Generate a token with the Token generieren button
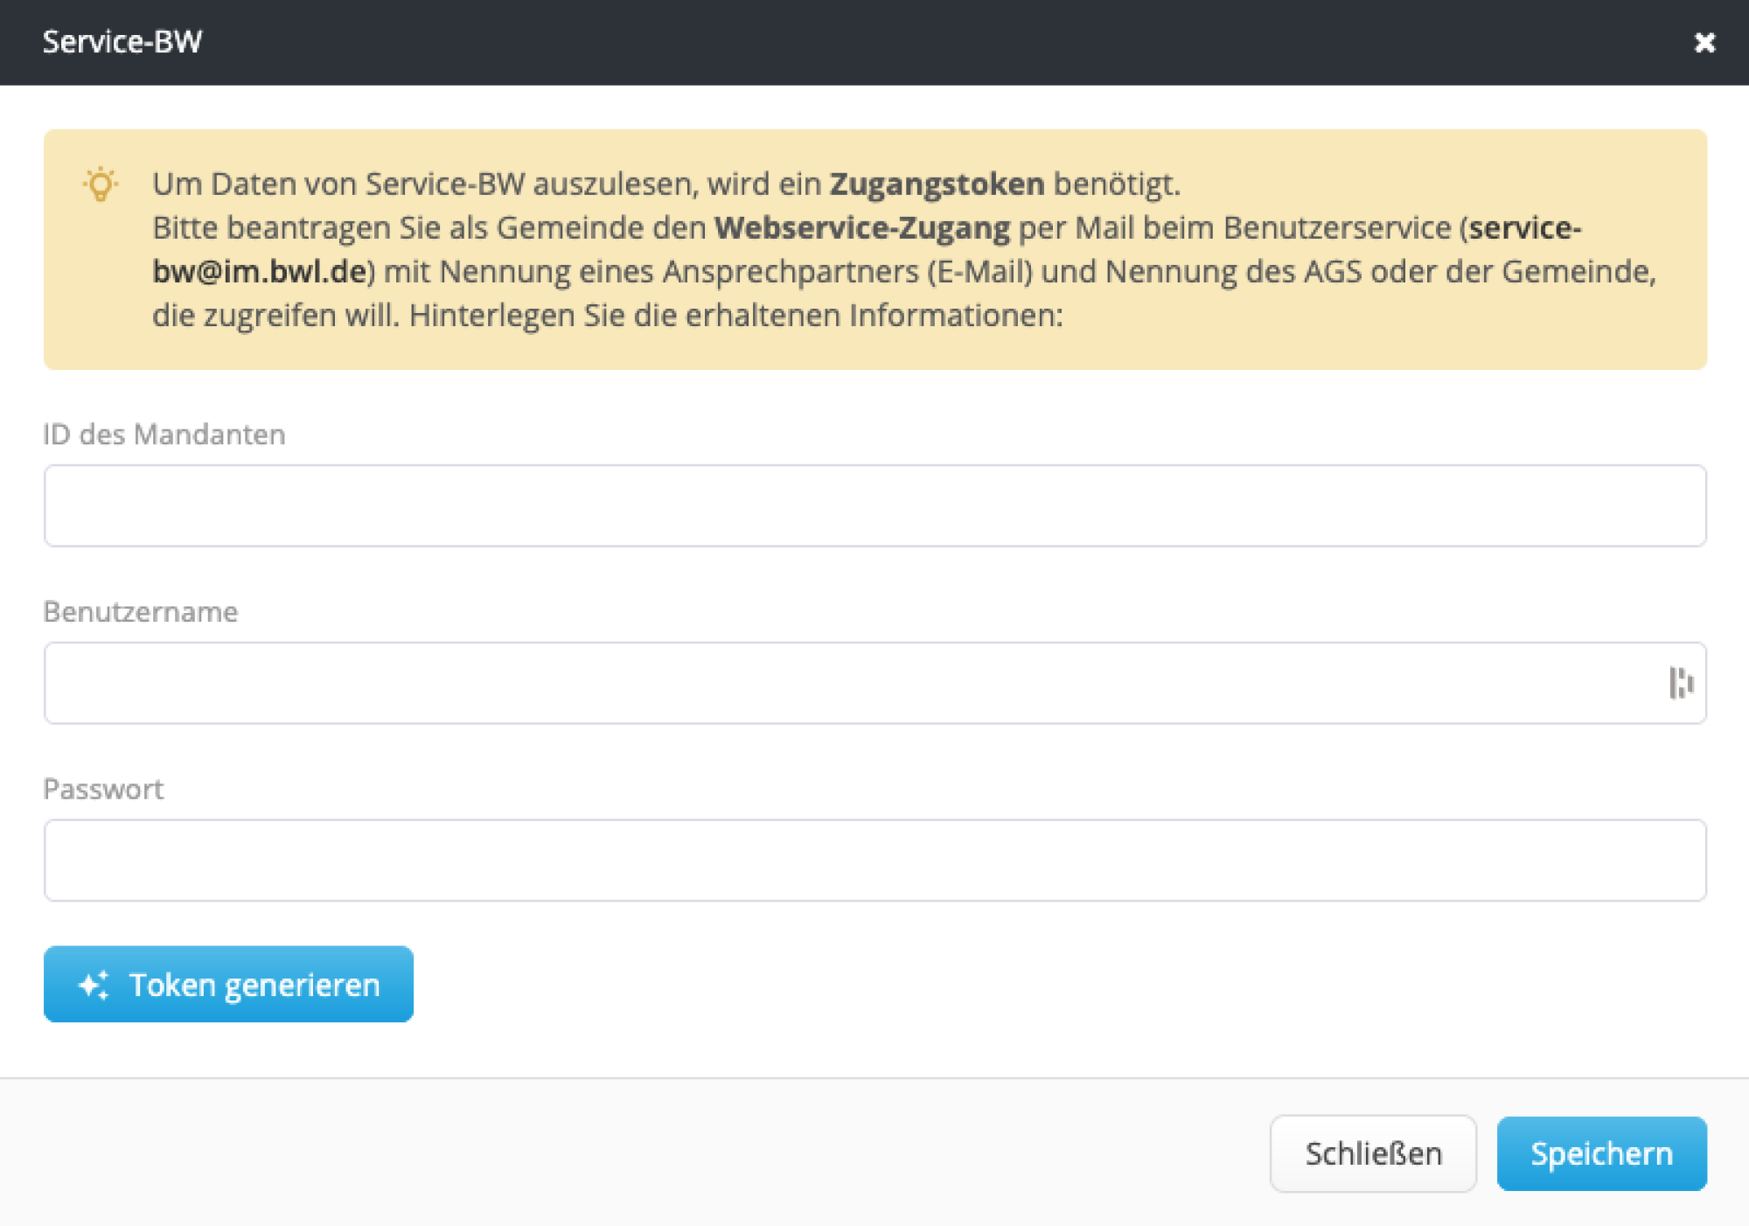Viewport: 1749px width, 1226px height. (227, 985)
